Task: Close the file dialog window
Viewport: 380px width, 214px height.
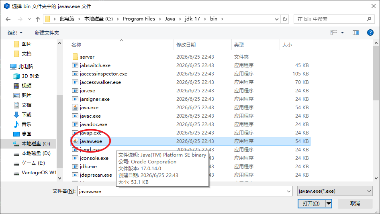Action: [374, 6]
